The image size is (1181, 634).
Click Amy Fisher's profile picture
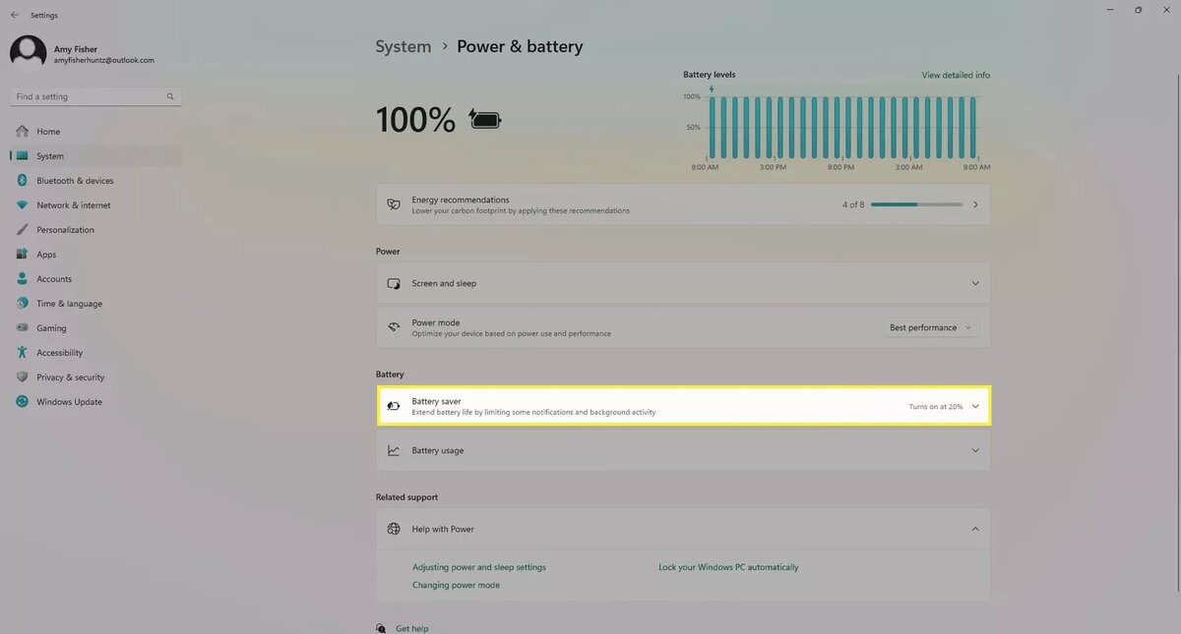click(x=27, y=50)
